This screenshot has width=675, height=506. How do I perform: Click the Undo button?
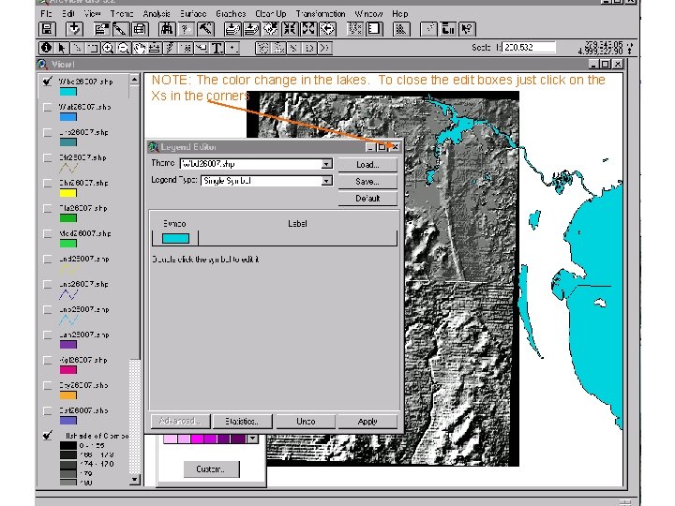pyautogui.click(x=306, y=422)
